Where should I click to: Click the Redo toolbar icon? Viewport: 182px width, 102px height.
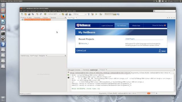41,14
